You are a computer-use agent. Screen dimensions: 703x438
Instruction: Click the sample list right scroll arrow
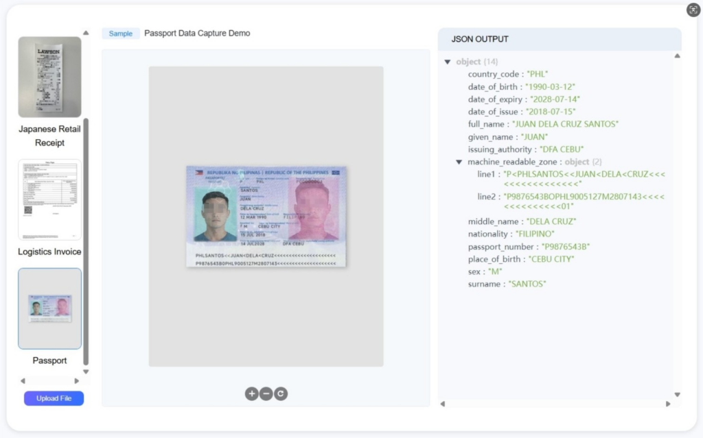(x=76, y=381)
